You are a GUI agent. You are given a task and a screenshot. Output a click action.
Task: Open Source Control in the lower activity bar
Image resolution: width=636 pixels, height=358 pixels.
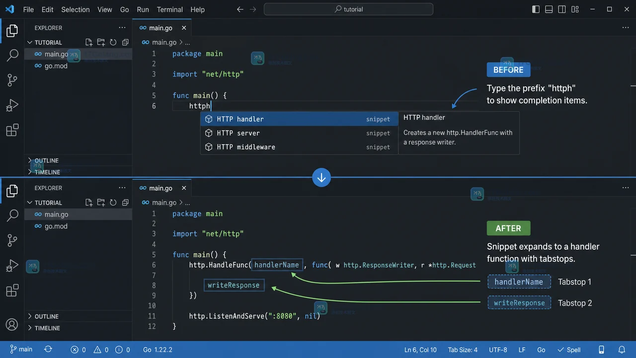coord(12,240)
